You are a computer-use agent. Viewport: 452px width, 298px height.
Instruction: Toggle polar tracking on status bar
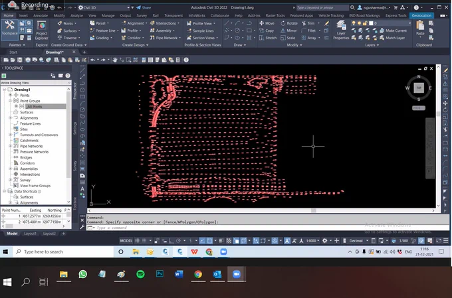click(x=178, y=241)
